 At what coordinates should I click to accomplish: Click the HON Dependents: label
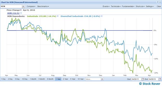[x=16, y=16]
